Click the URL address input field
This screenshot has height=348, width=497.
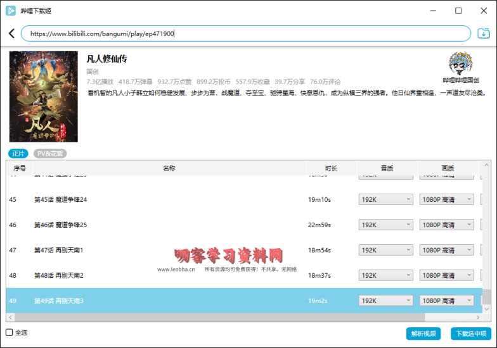(246, 34)
